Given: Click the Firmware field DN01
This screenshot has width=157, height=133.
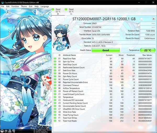Looking at the screenshot, I should click(x=106, y=23).
